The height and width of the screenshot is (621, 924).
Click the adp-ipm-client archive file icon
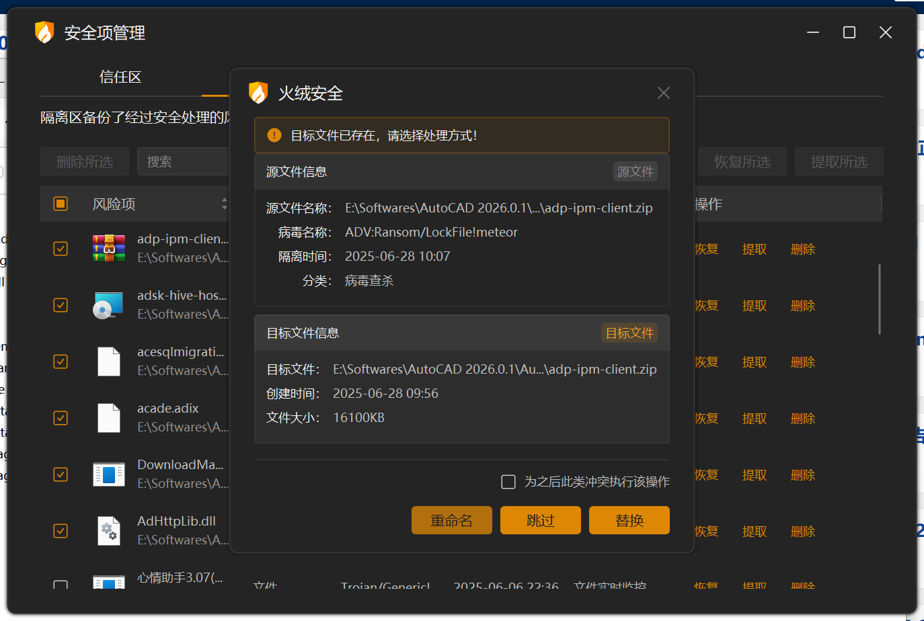click(x=109, y=249)
